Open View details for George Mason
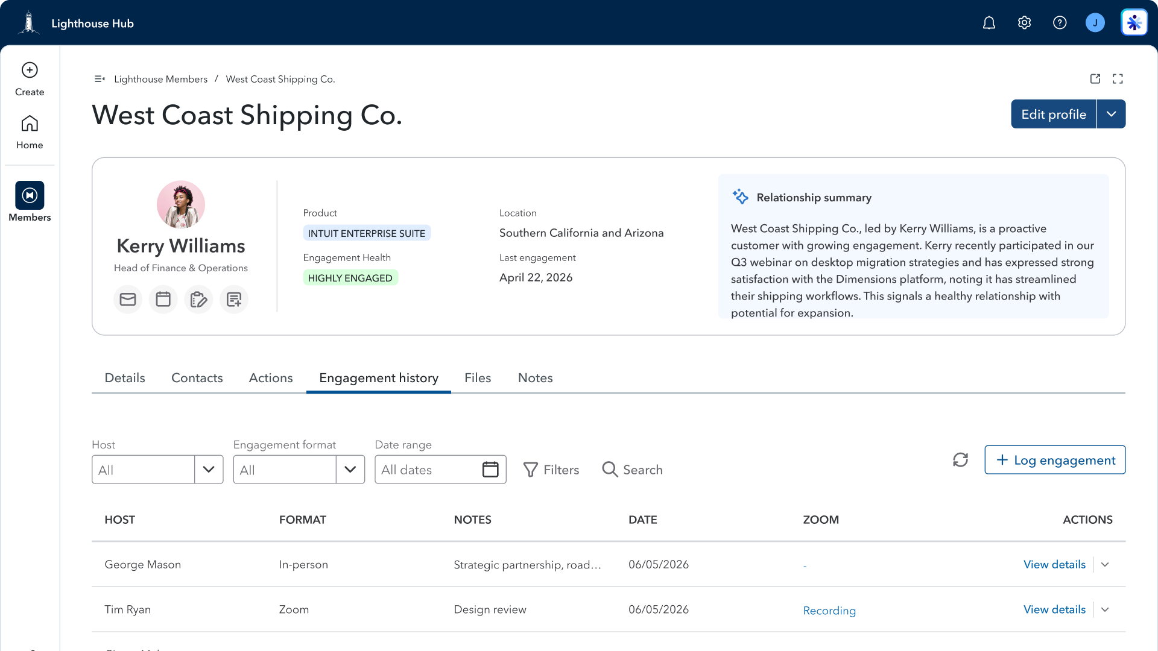This screenshot has width=1158, height=651. coord(1054,565)
